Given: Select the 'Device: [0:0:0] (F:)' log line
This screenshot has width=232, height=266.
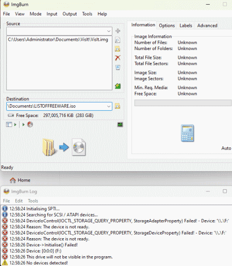Looking at the screenshot, I should 35,251.
